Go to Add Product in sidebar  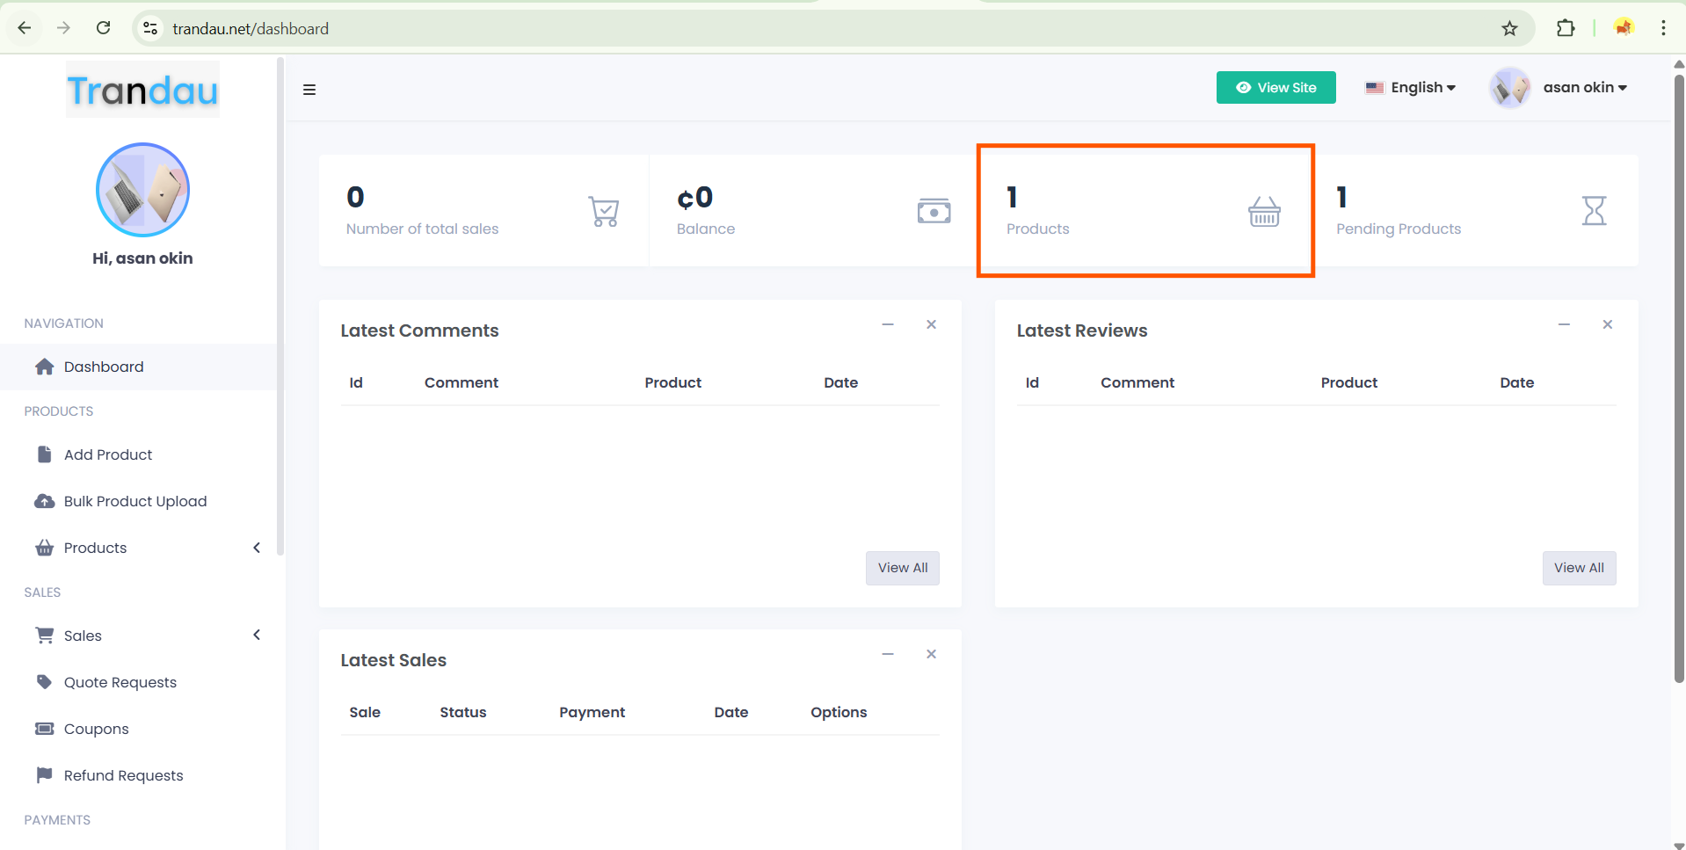pyautogui.click(x=108, y=454)
